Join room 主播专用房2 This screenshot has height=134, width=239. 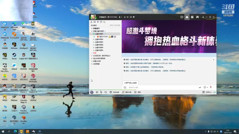click(99, 39)
